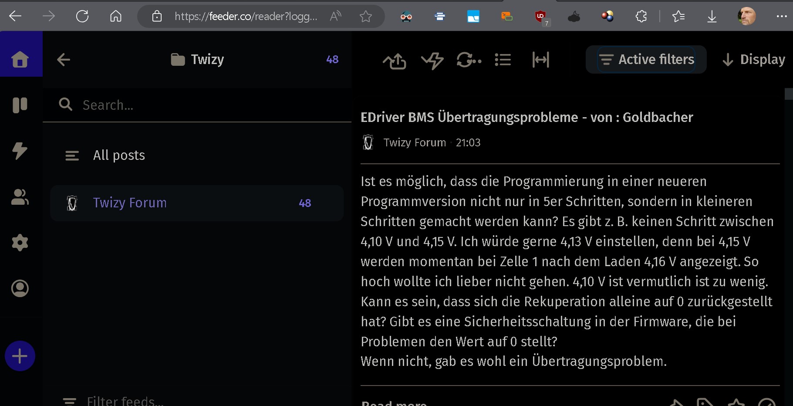
Task: Open the team members sidebar icon
Action: (20, 197)
